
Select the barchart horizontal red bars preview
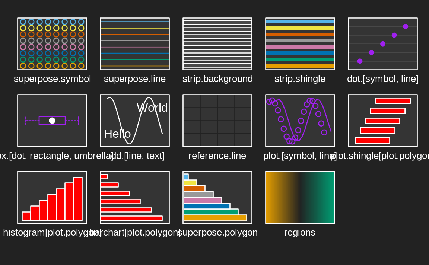coord(135,197)
